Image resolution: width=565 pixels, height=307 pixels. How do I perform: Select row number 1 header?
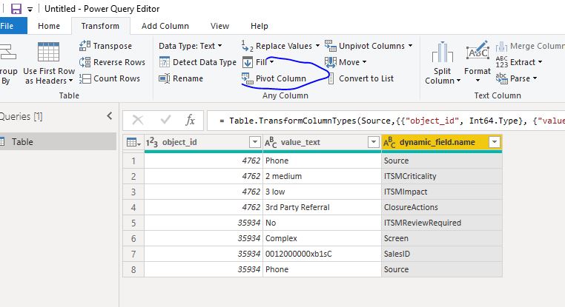tap(133, 161)
